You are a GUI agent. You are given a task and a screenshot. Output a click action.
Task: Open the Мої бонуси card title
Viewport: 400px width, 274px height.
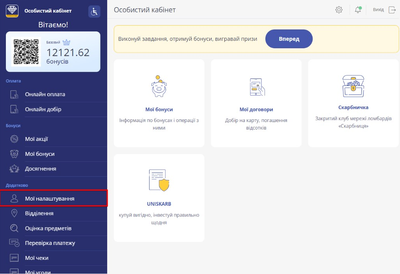(159, 110)
